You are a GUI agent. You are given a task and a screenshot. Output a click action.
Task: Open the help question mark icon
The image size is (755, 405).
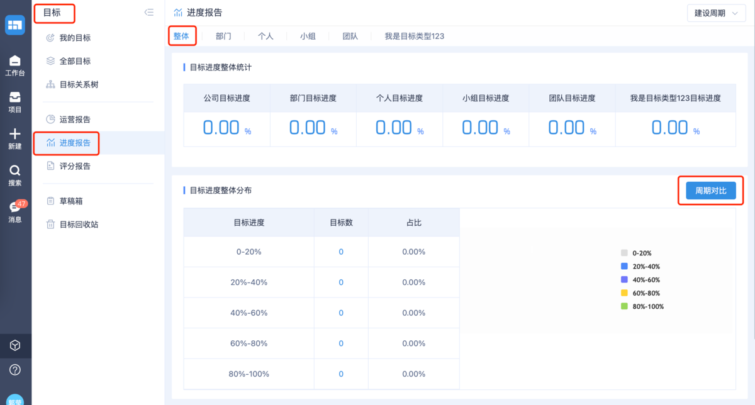click(15, 370)
